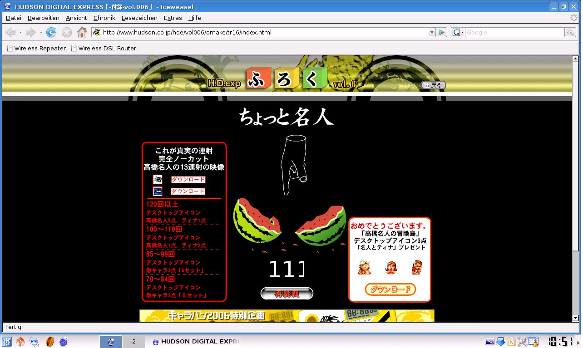Click the Fertig status bar text
583x348 pixels.
pyautogui.click(x=13, y=327)
